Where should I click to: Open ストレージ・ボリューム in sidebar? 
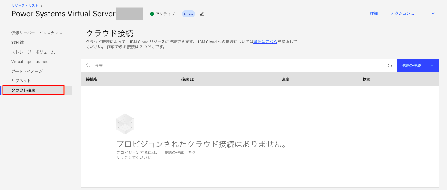pos(33,52)
